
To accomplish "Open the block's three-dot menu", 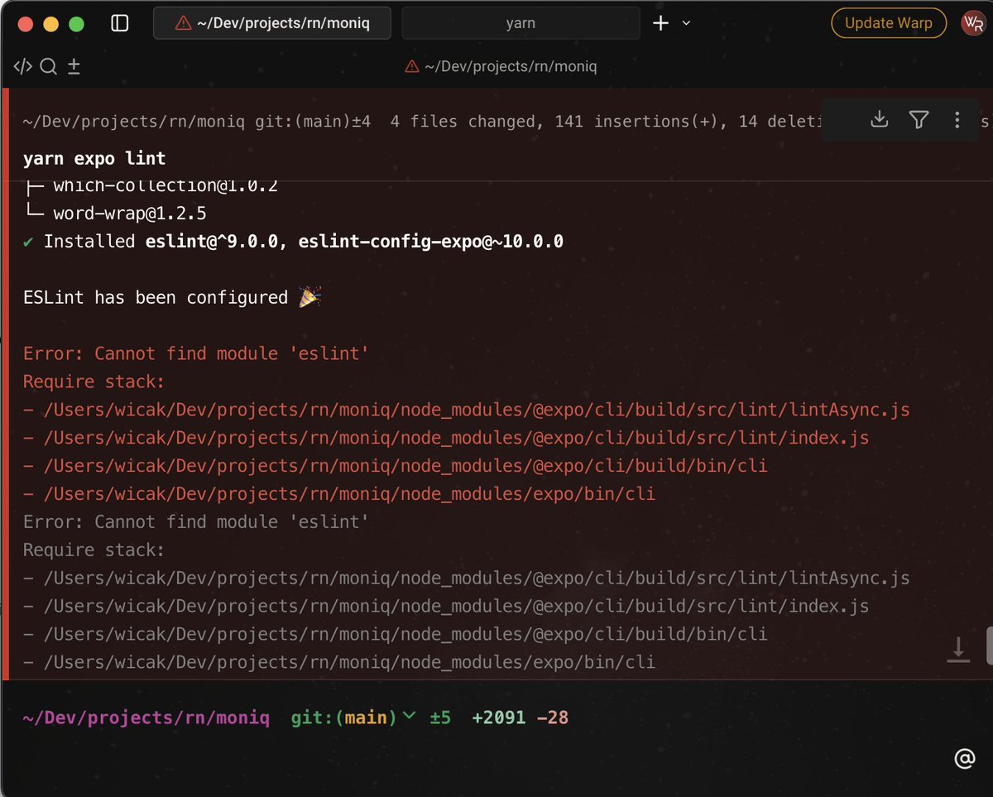I will (x=957, y=120).
